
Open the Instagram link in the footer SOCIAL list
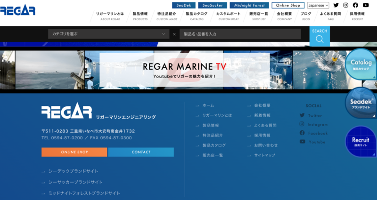(x=313, y=124)
